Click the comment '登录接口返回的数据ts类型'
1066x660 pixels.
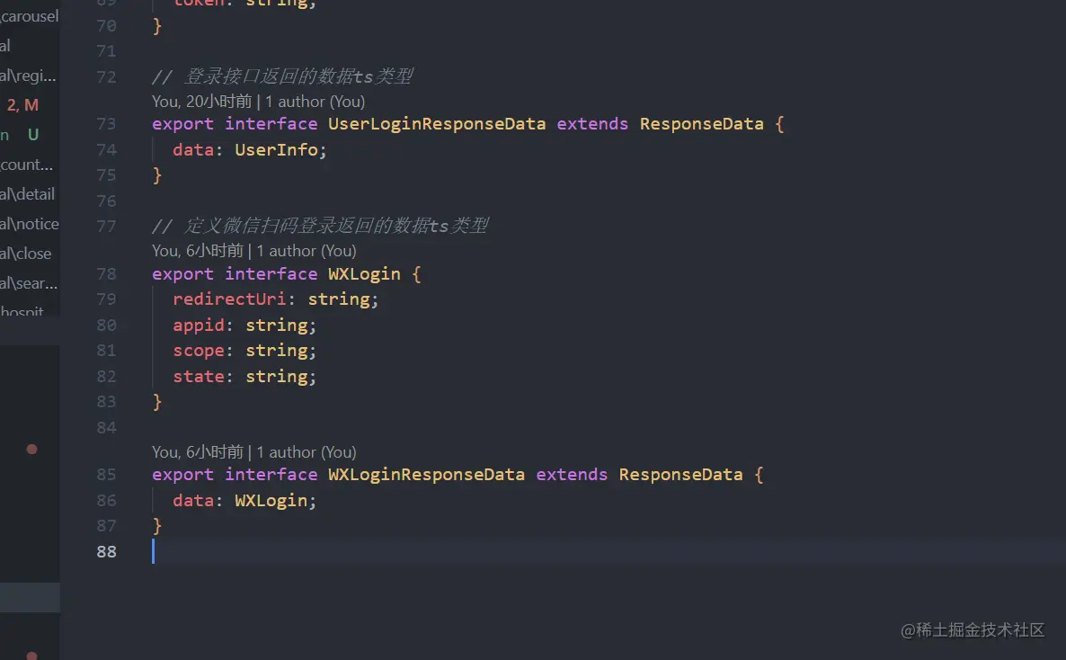298,76
